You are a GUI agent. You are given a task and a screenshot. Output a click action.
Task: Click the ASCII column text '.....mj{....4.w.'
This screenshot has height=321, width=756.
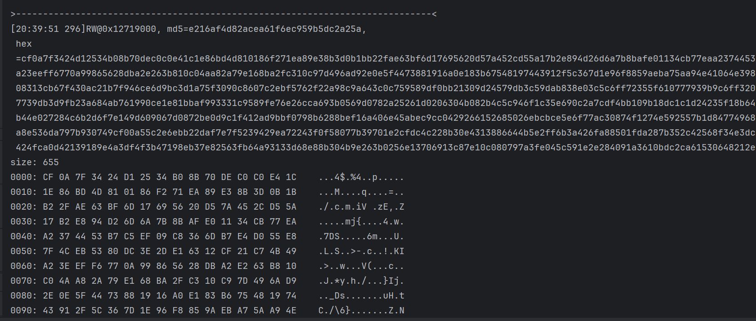click(x=361, y=222)
